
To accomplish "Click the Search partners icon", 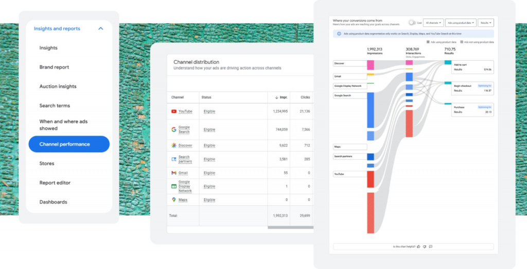I will coord(174,159).
